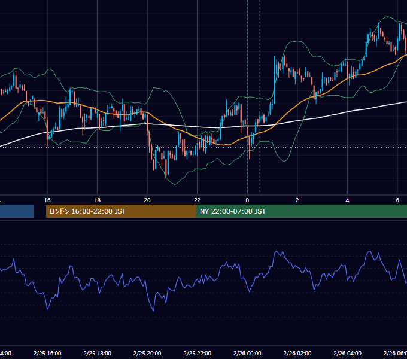Click the 2/25 16:00 date label
This screenshot has height=359, width=407.
point(47,353)
